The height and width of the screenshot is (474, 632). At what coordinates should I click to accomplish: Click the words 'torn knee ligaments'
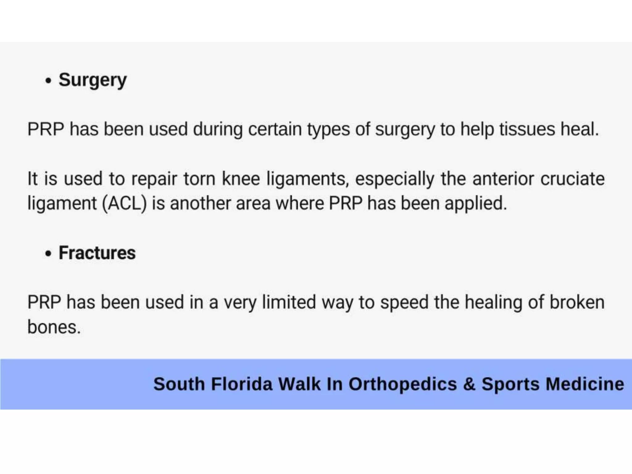(x=265, y=179)
